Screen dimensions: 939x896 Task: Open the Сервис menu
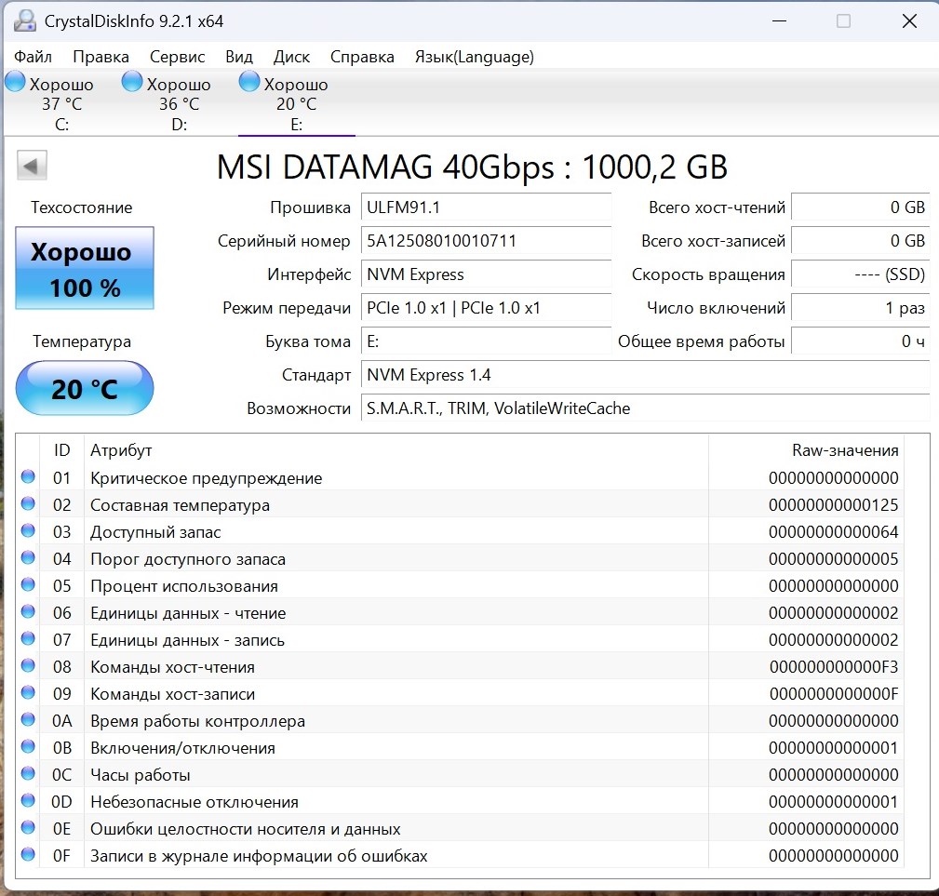[x=177, y=57]
